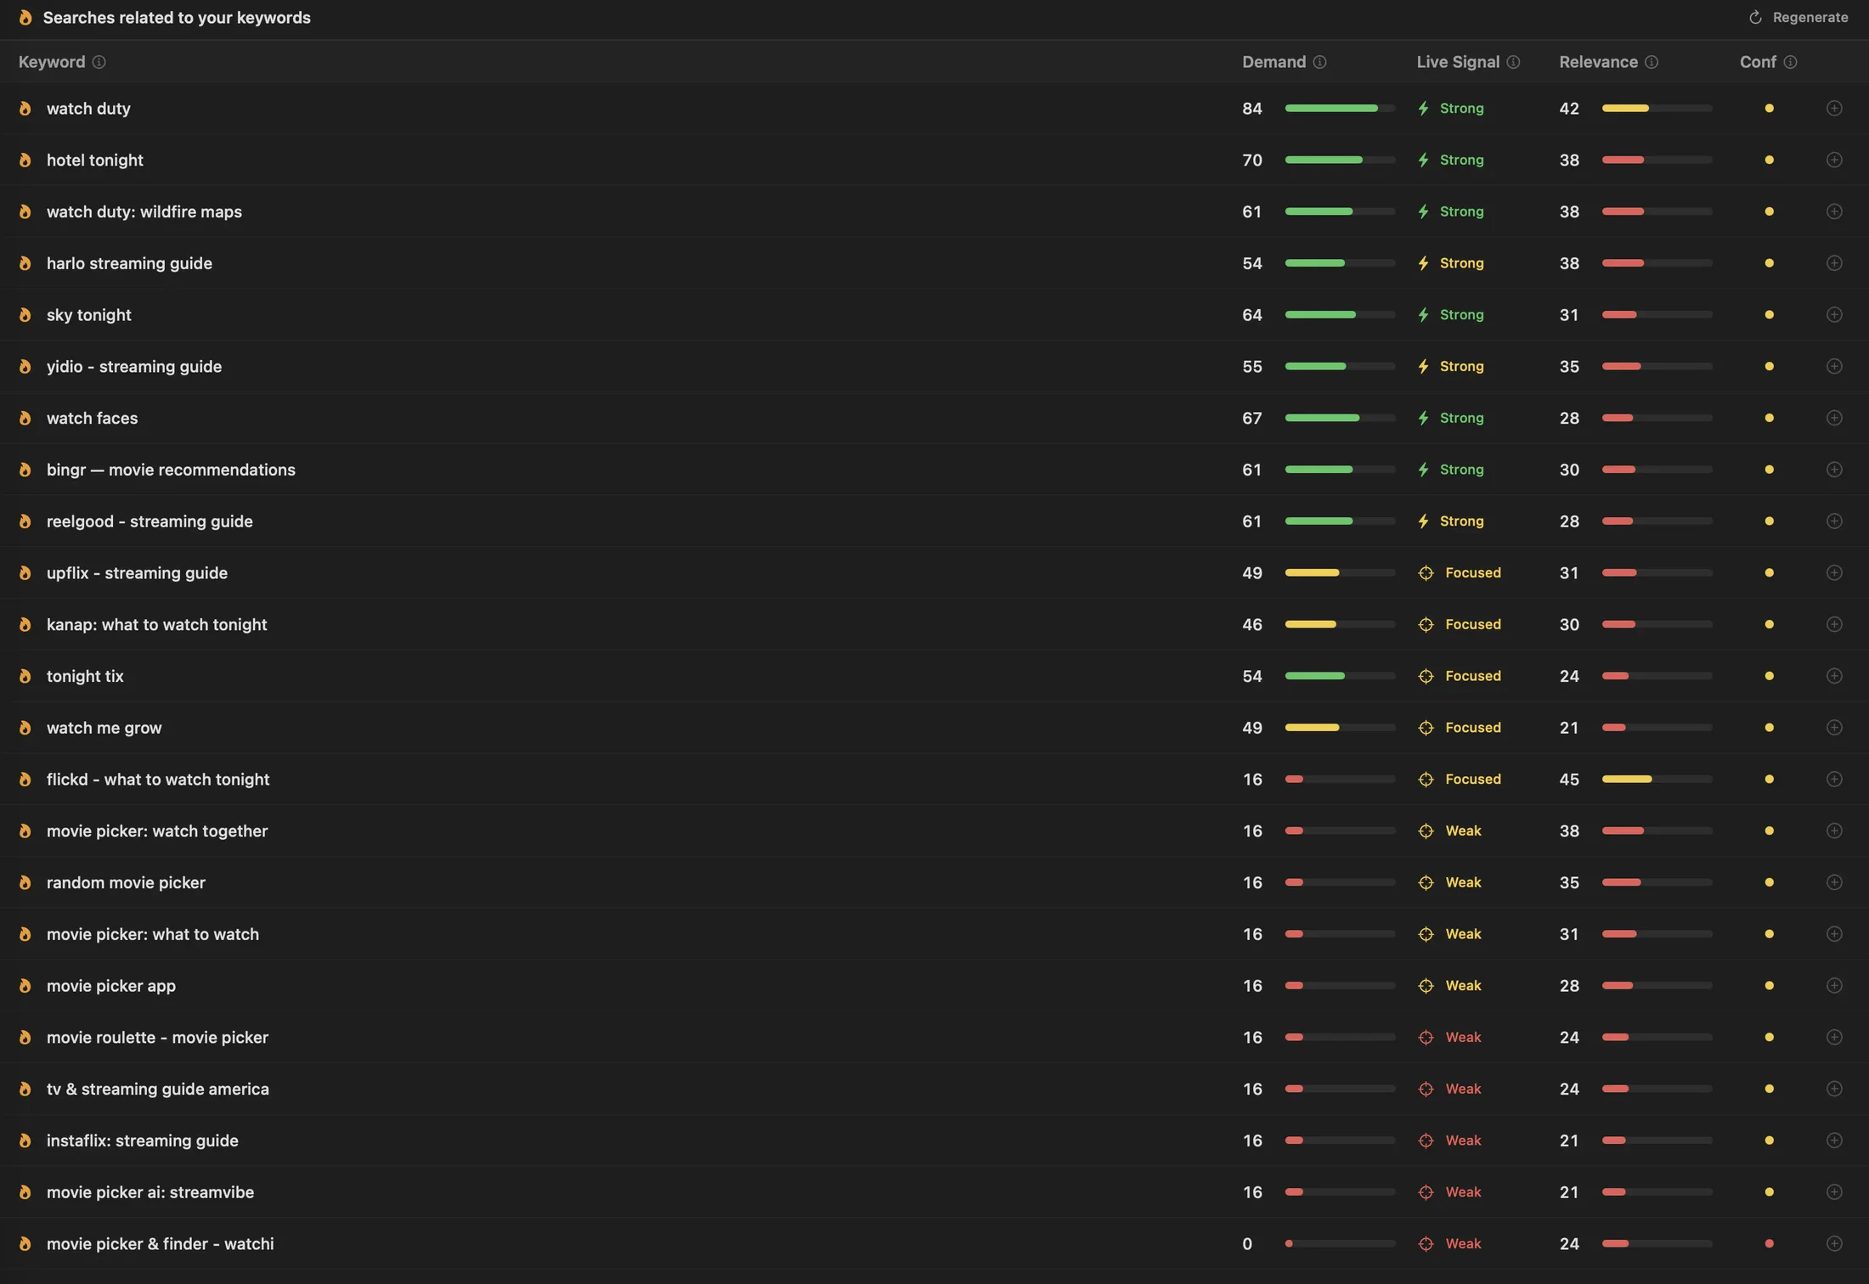The width and height of the screenshot is (1869, 1284).
Task: Sort by the Keyword column header
Action: coord(52,62)
